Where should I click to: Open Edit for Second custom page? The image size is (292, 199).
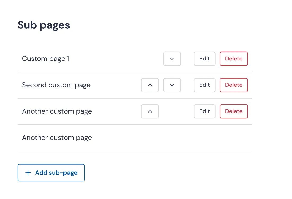pyautogui.click(x=204, y=85)
